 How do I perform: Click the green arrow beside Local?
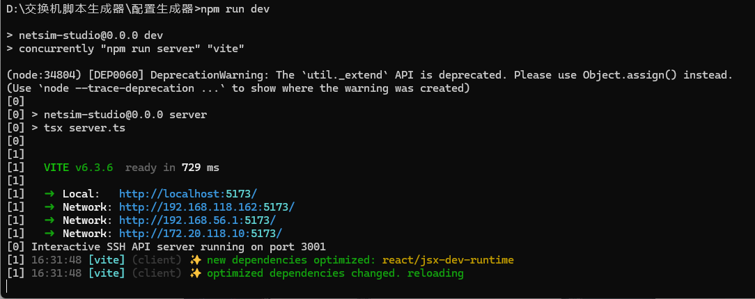tap(49, 194)
